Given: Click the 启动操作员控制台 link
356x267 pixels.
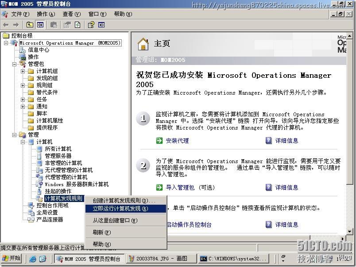Looking at the screenshot, I should (190, 225).
